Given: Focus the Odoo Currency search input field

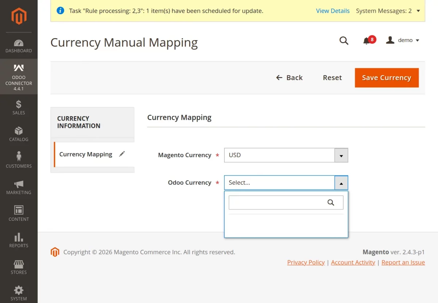Looking at the screenshot, I should (x=286, y=202).
